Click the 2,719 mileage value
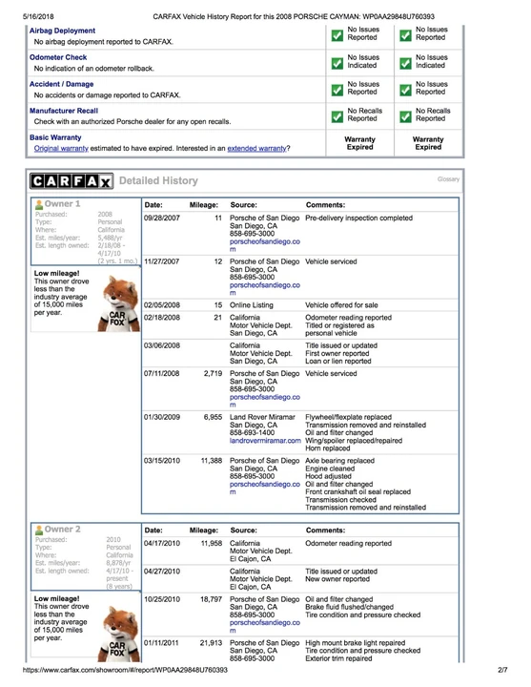 click(214, 374)
